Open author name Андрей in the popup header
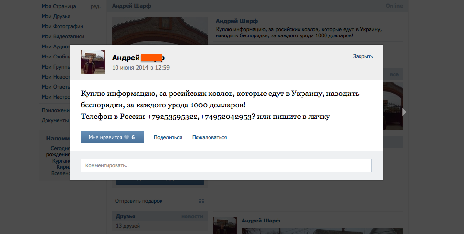 point(125,58)
